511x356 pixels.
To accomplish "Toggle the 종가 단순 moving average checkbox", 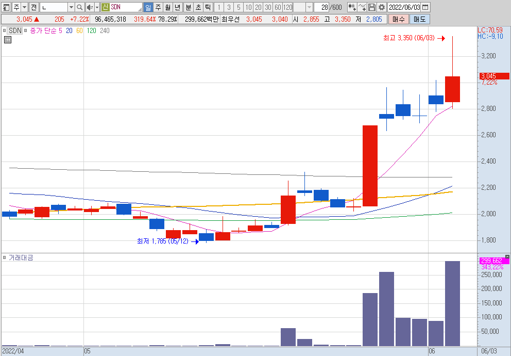I will click(x=25, y=30).
